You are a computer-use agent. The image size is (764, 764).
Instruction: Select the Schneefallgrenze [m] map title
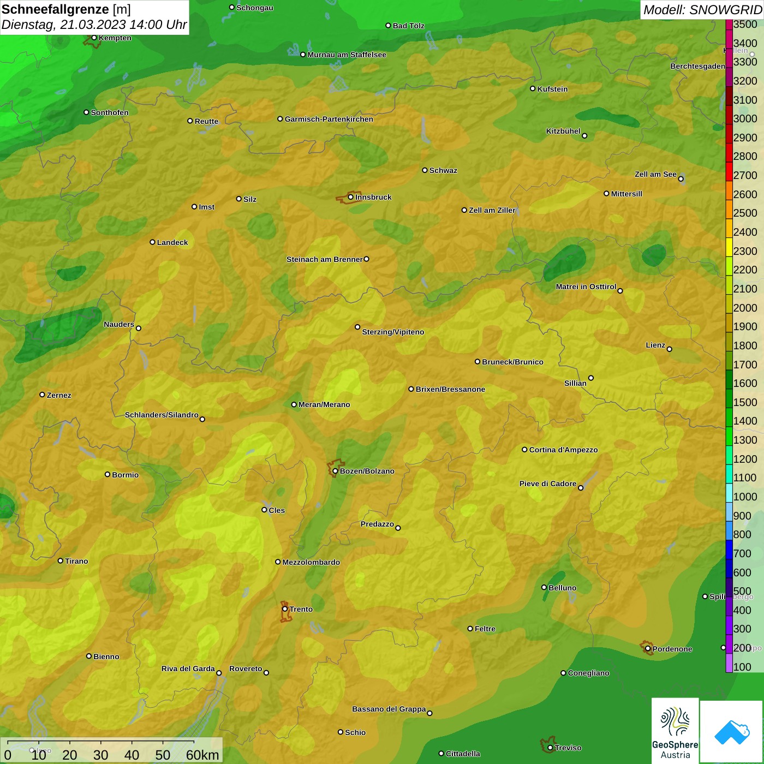coord(66,9)
